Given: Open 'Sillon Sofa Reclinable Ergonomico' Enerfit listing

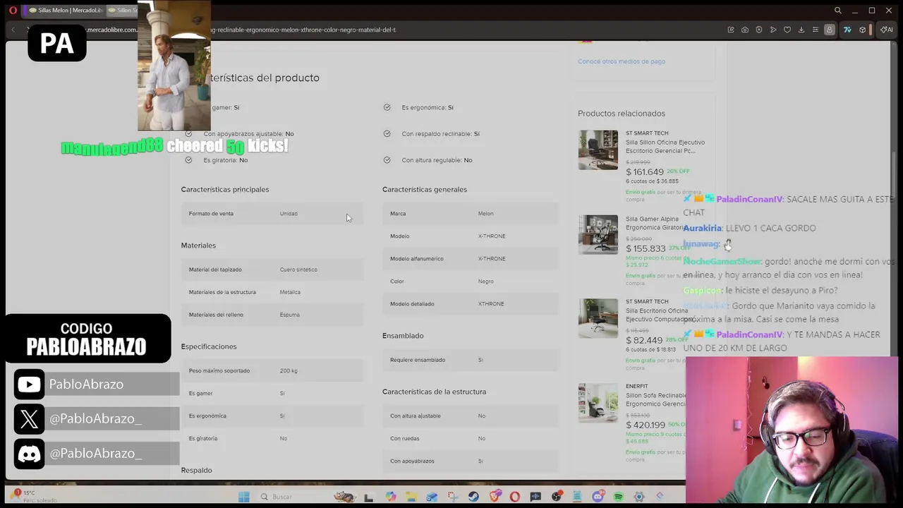Looking at the screenshot, I should click(x=655, y=399).
